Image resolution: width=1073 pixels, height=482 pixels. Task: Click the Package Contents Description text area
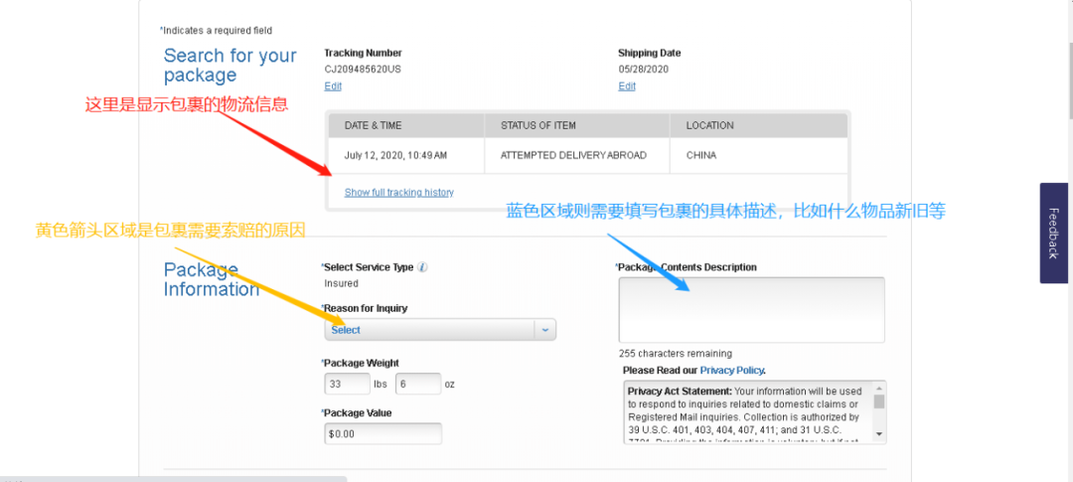[x=751, y=310]
